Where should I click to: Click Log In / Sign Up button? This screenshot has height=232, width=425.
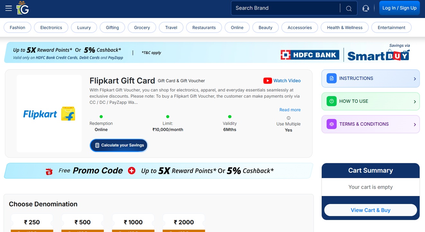pos(399,8)
